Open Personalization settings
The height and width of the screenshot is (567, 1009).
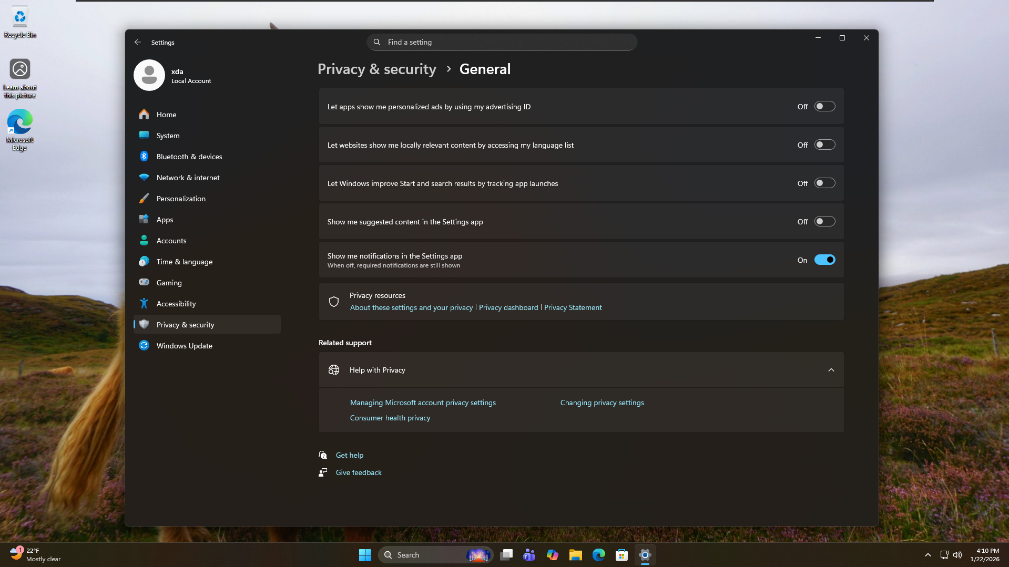click(207, 199)
